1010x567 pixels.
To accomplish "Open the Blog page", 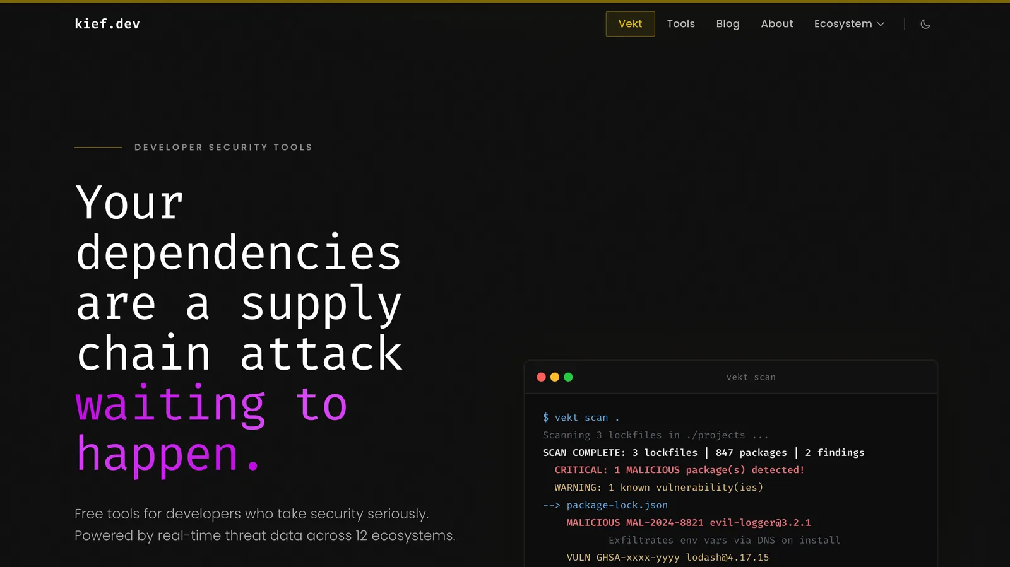I will 727,24.
